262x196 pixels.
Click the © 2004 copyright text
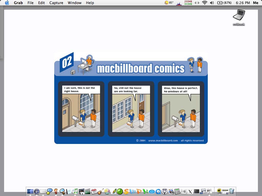coord(141,141)
